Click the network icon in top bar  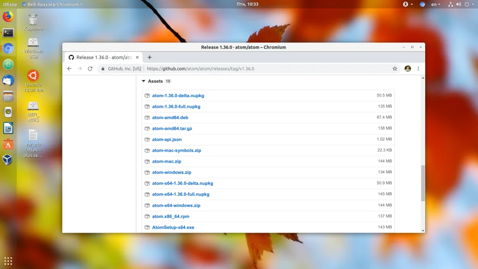pyautogui.click(x=450, y=4)
